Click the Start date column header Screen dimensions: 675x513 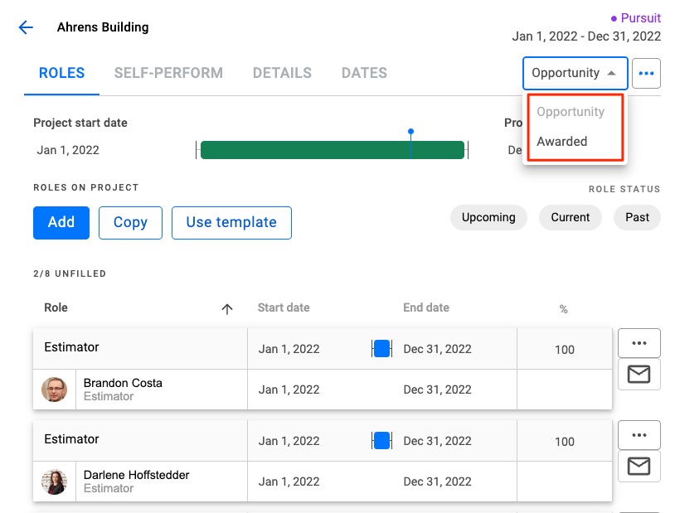(x=284, y=307)
